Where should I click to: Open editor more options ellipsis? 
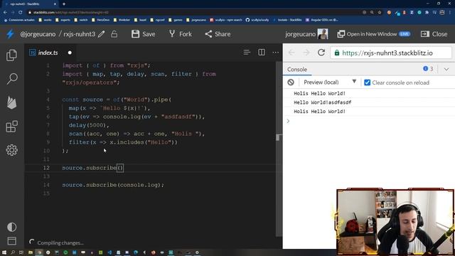pos(276,53)
